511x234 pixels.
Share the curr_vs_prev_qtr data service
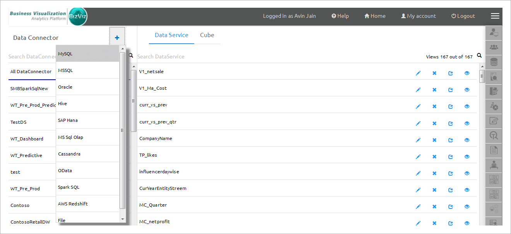pyautogui.click(x=451, y=123)
